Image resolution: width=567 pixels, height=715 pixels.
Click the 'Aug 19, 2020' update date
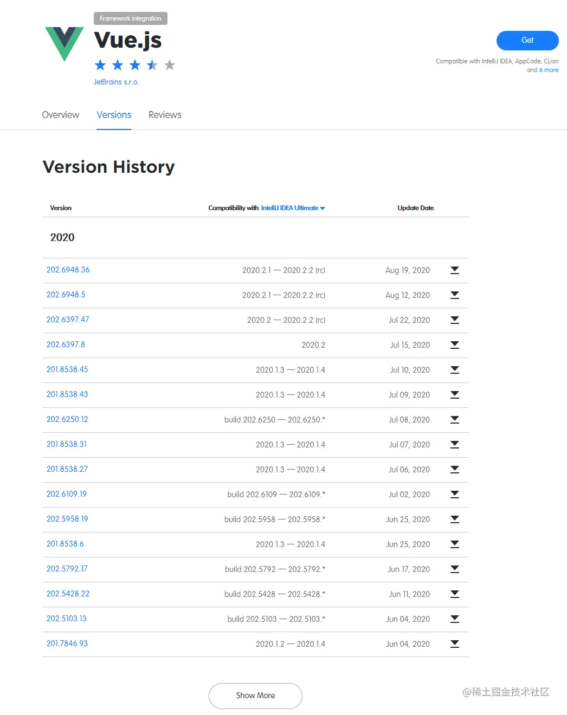tap(408, 270)
